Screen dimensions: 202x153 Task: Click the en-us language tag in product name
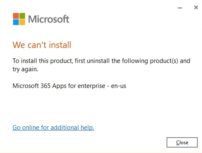coord(119,86)
